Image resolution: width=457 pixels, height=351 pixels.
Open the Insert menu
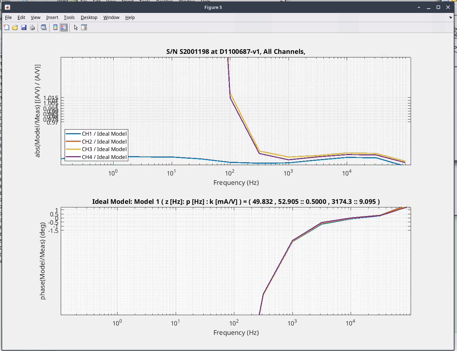coord(52,17)
